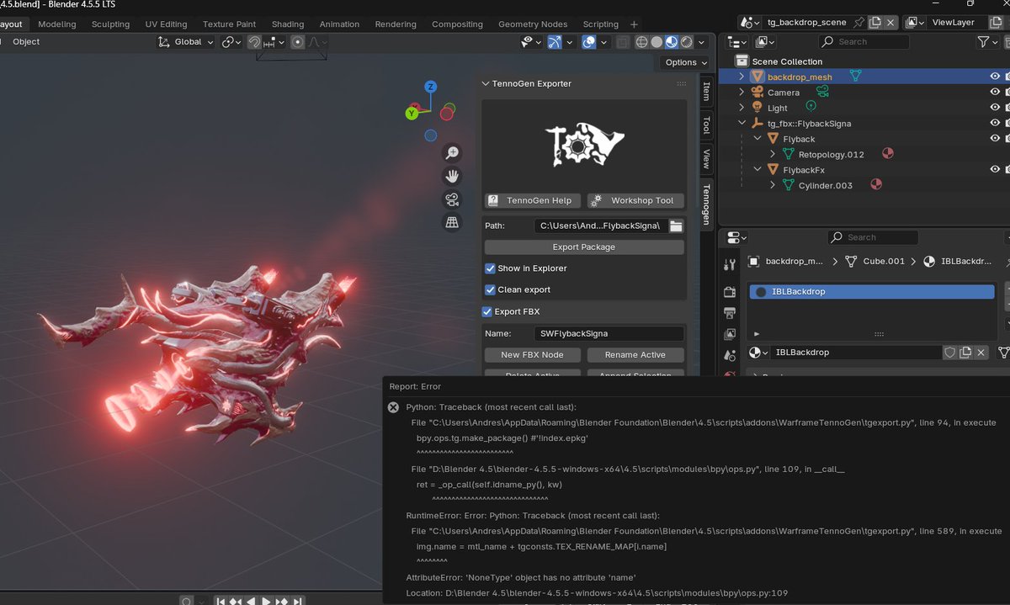This screenshot has width=1010, height=605.
Task: Switch to Shading workspace tab
Action: pos(287,24)
